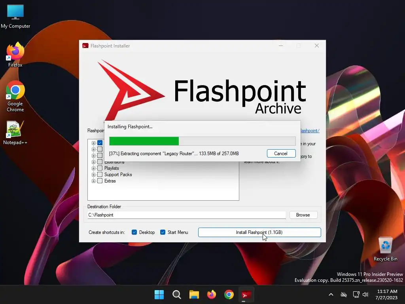Image resolution: width=405 pixels, height=304 pixels.
Task: Click the installation progress bar
Action: 202,141
